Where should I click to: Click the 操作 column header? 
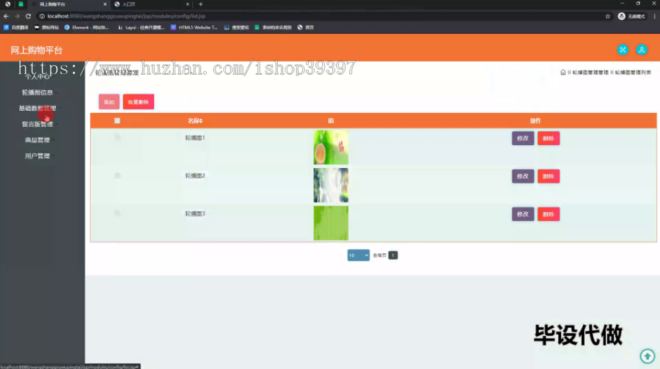pos(535,121)
